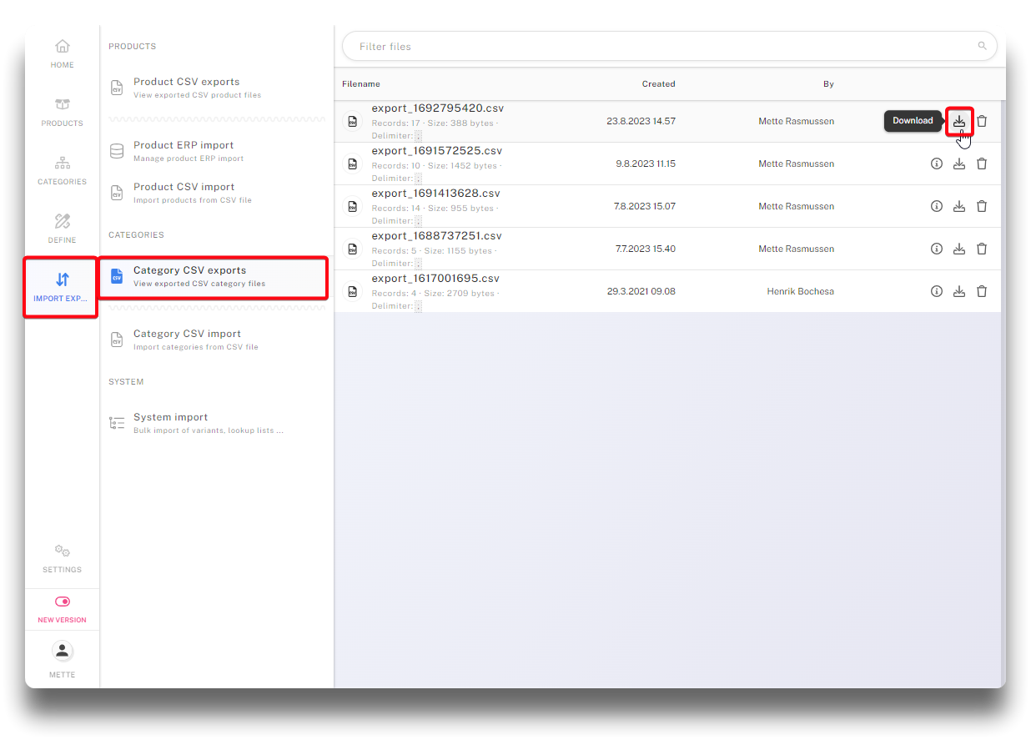Open Product CSV exports
The height and width of the screenshot is (740, 1031).
(198, 88)
